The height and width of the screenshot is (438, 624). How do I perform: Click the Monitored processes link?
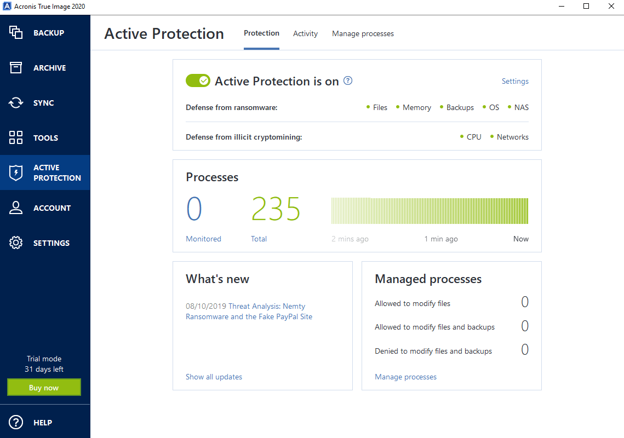point(203,239)
